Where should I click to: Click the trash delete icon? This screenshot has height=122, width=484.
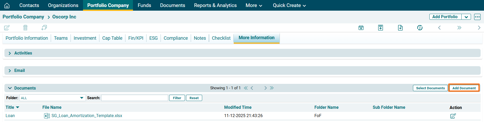coord(25,28)
